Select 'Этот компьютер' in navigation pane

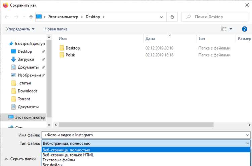[30, 117]
